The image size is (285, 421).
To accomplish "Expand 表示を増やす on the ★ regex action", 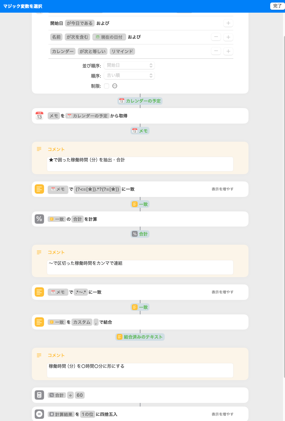I will [222, 189].
